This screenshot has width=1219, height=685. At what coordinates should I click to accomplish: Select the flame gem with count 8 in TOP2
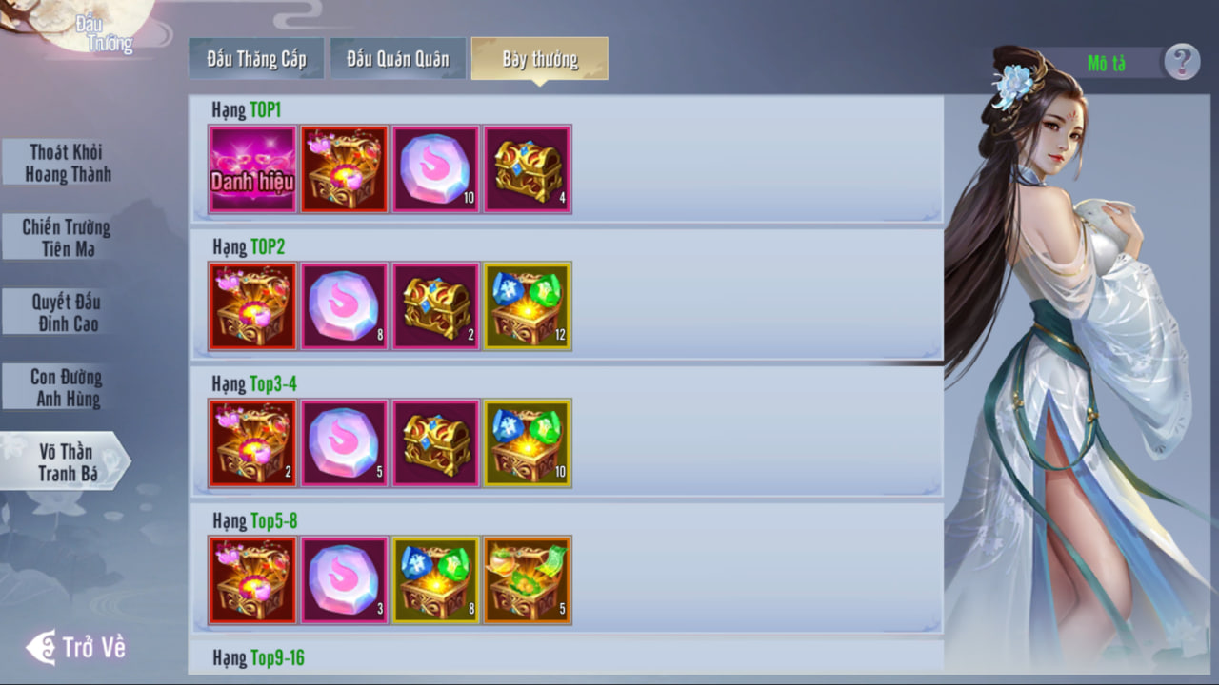(x=344, y=306)
